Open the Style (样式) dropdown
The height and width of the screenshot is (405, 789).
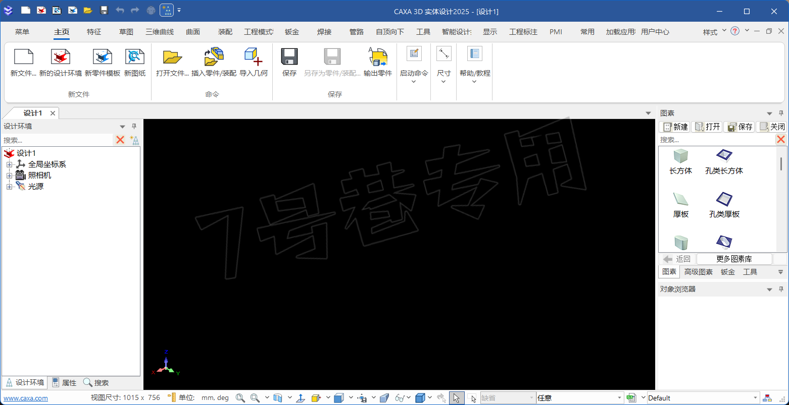(715, 32)
